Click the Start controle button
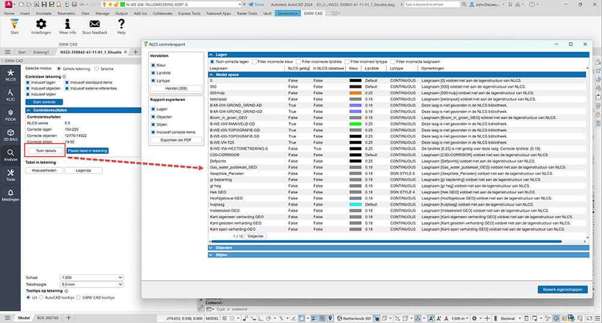The width and height of the screenshot is (602, 323). tap(44, 102)
